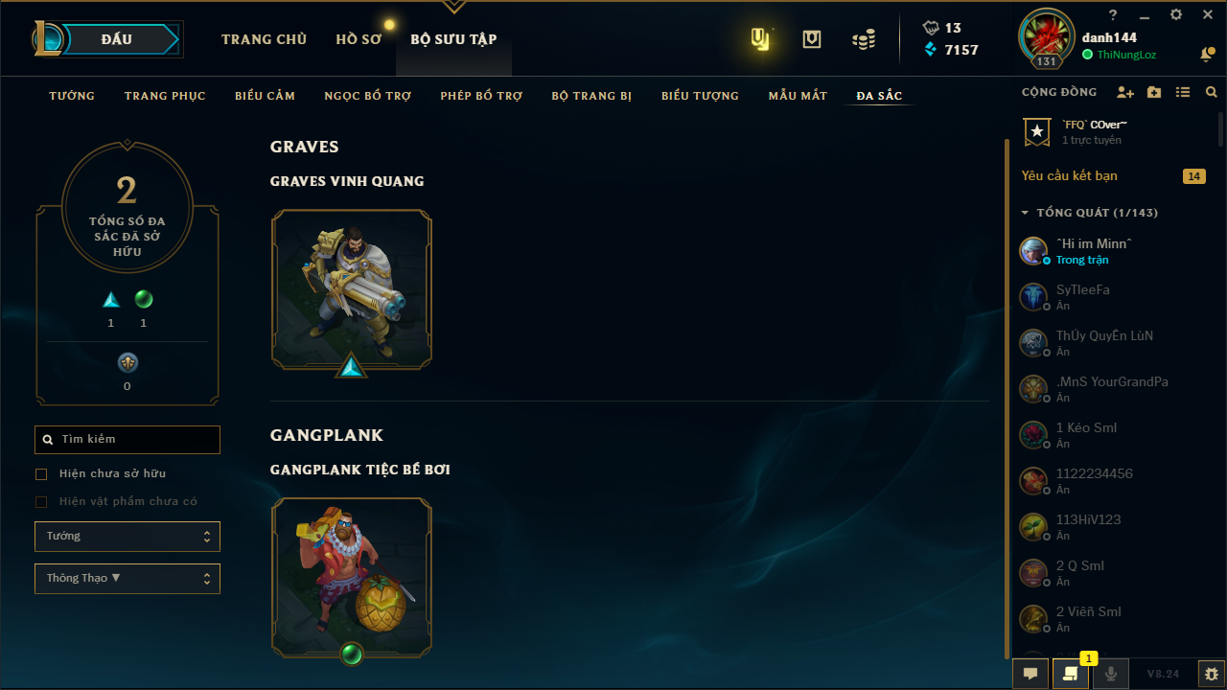Open the "Tướng" grouping dropdown
The image size is (1227, 690).
pos(127,537)
